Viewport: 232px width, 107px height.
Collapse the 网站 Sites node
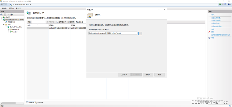[4, 25]
